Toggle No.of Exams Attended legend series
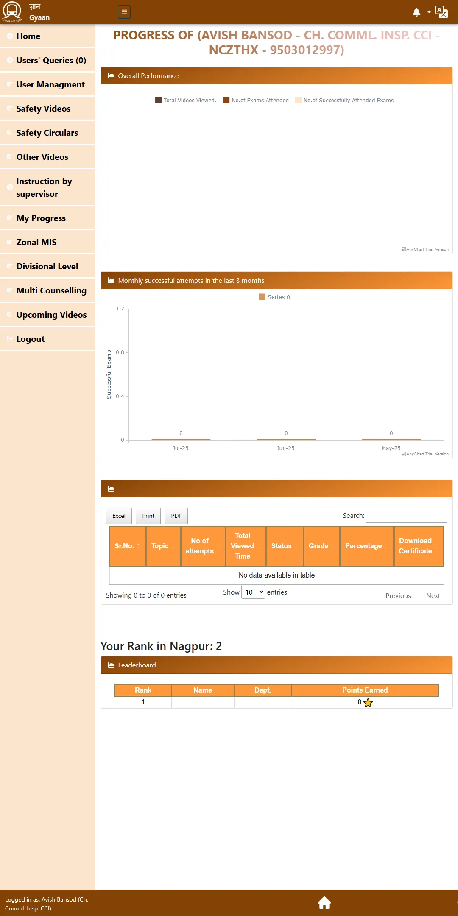458x916 pixels. coord(256,101)
